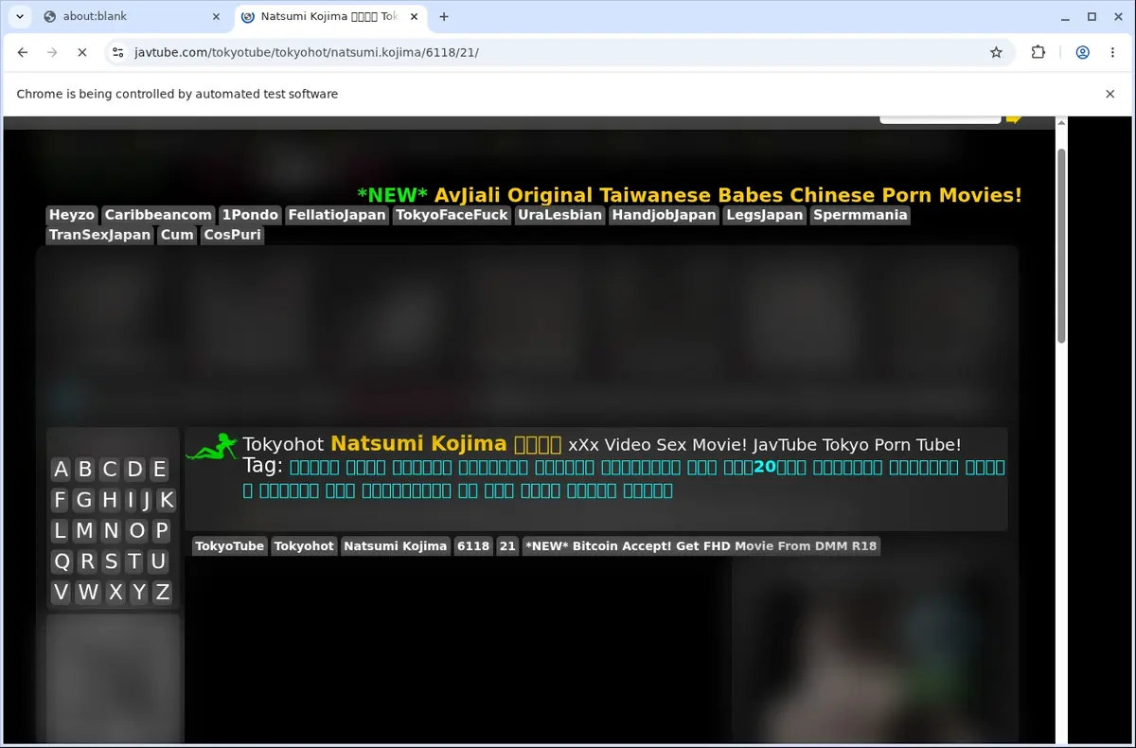
Task: Click the 21 breadcrumb
Action: point(507,546)
